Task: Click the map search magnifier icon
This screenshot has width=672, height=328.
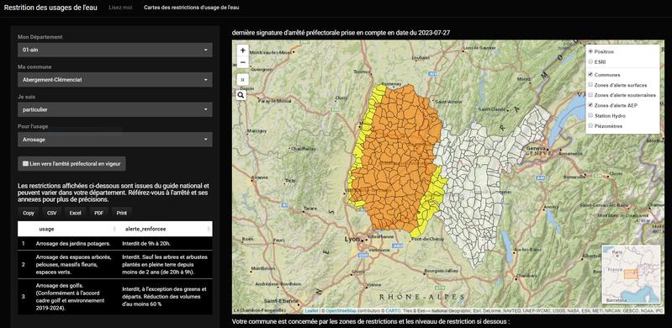Action: (241, 95)
